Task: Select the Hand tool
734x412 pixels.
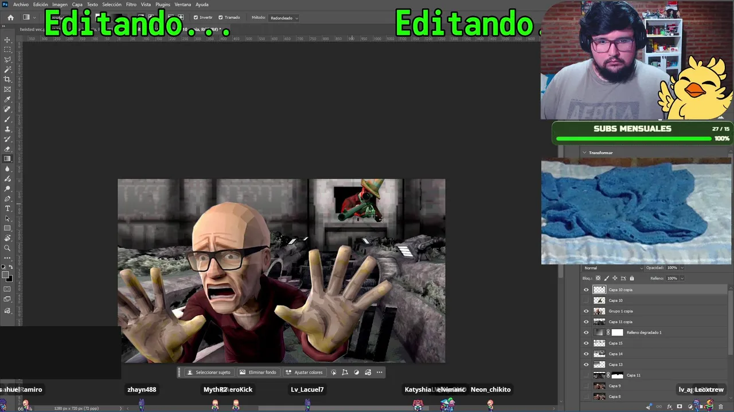Action: (7, 238)
